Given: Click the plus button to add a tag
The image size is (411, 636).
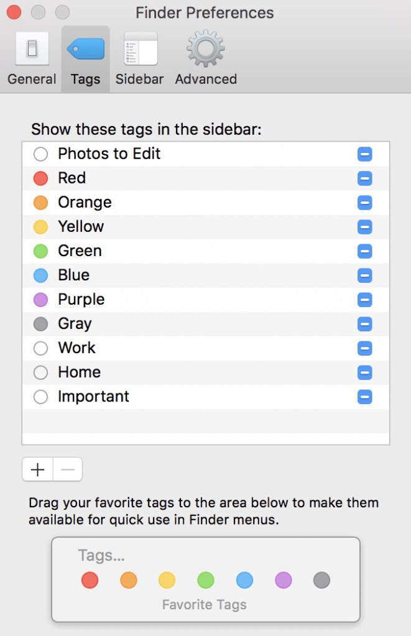Looking at the screenshot, I should 38,469.
